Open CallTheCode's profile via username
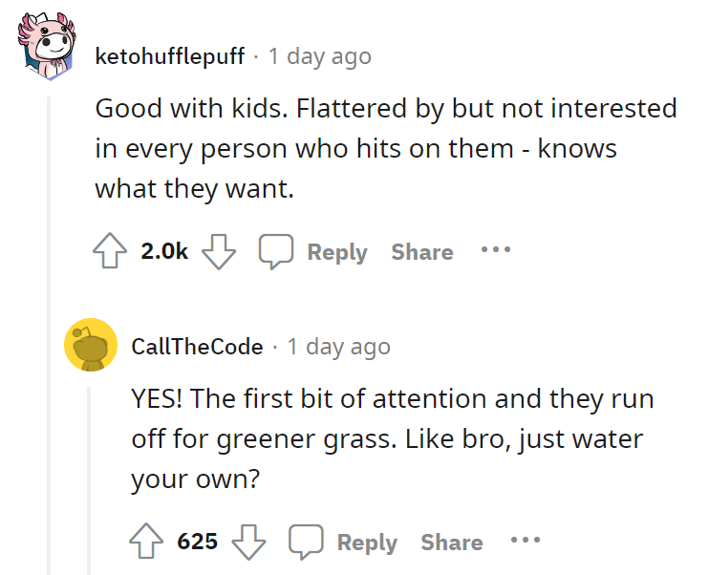The width and height of the screenshot is (708, 575). pyautogui.click(x=197, y=347)
